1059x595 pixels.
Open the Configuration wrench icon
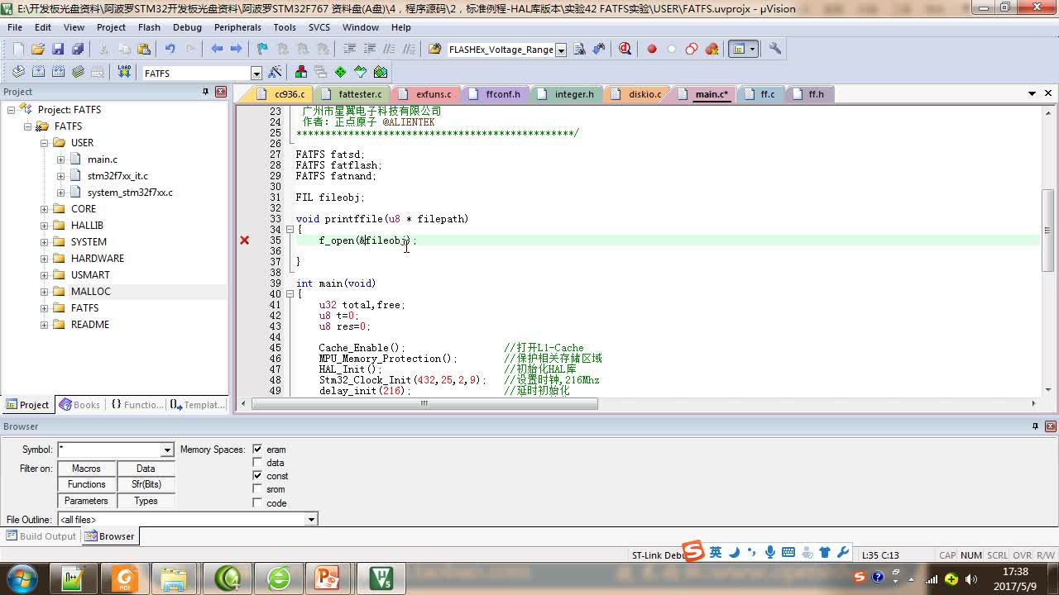(775, 49)
